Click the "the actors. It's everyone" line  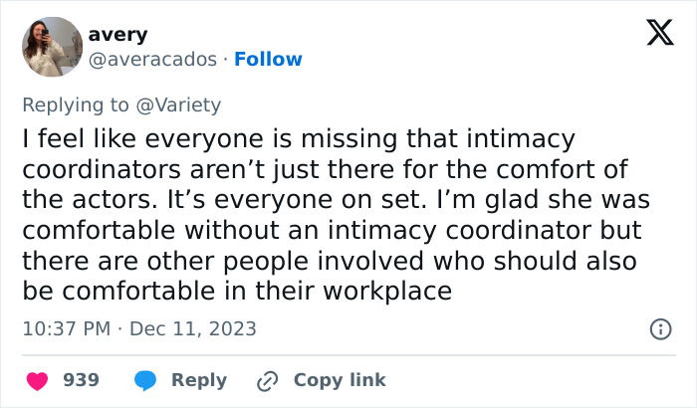pos(335,200)
